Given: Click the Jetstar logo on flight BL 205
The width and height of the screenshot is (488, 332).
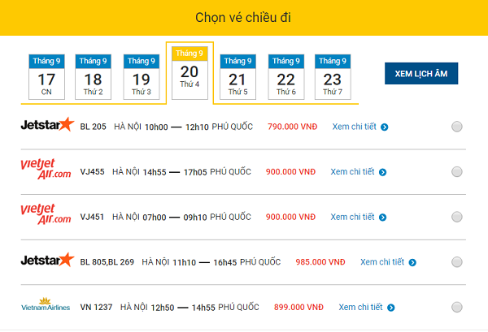Looking at the screenshot, I should coord(48,124).
